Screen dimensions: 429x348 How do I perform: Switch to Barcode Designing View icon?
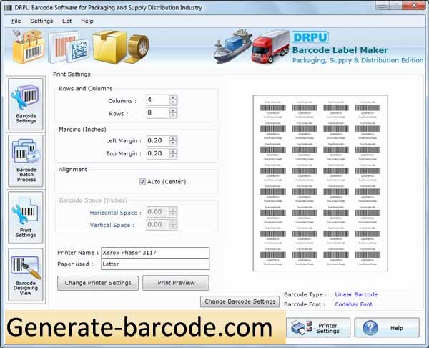pos(26,275)
